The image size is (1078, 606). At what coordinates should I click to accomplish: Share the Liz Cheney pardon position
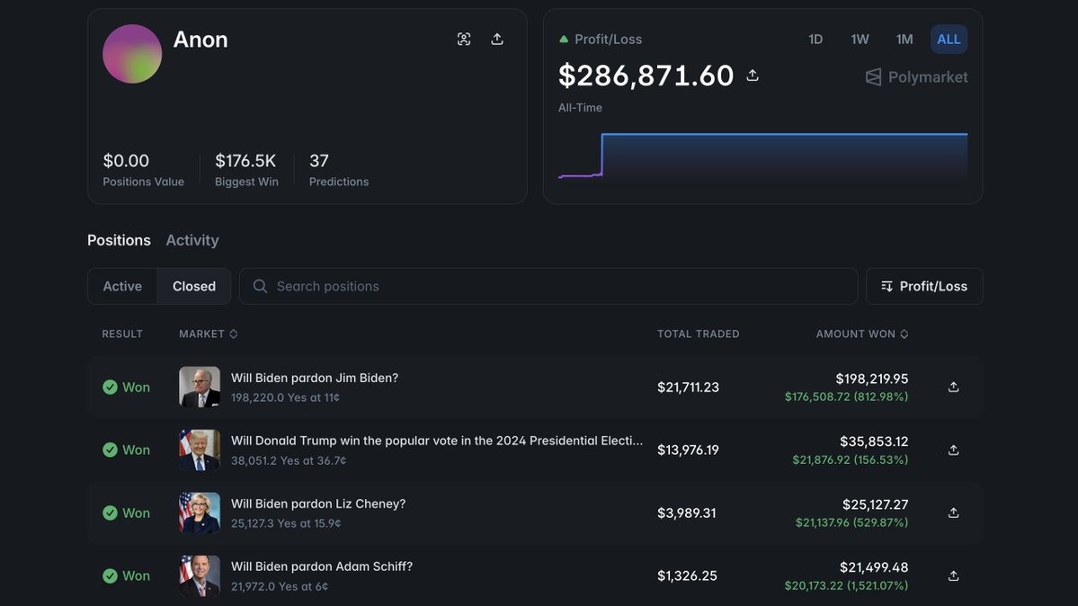pyautogui.click(x=953, y=512)
